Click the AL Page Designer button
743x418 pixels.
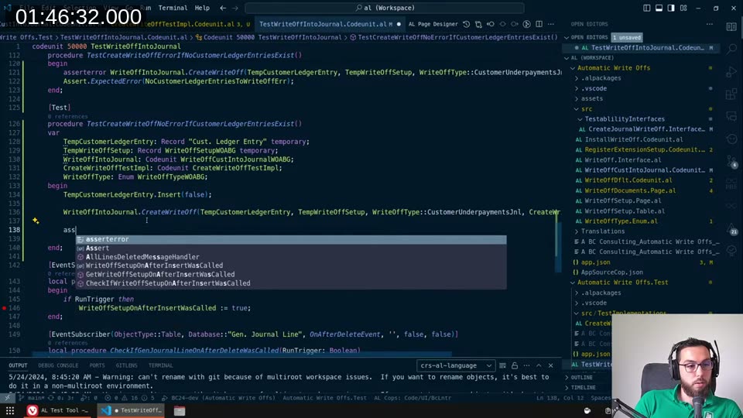(433, 24)
